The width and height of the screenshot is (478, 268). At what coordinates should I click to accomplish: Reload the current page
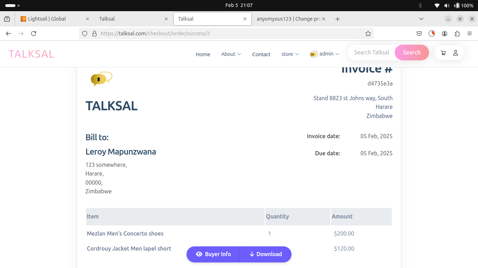point(34,33)
